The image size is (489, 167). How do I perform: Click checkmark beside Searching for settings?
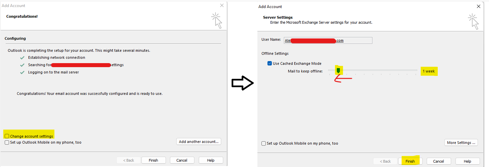(22, 65)
